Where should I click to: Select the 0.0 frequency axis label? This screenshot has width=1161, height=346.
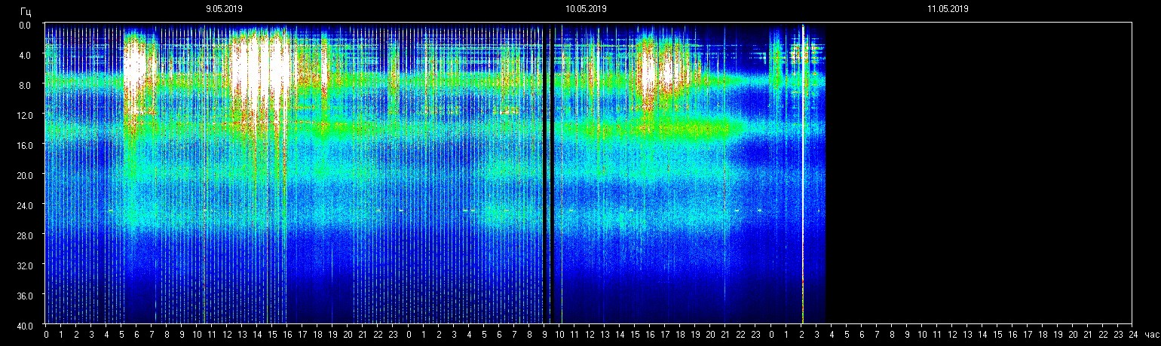pos(25,25)
